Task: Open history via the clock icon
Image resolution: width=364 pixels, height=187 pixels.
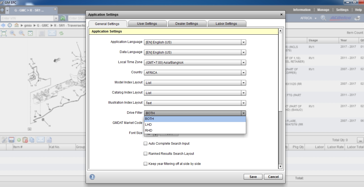Action: coord(10,25)
